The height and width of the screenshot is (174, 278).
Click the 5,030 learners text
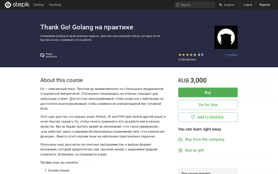187,60
